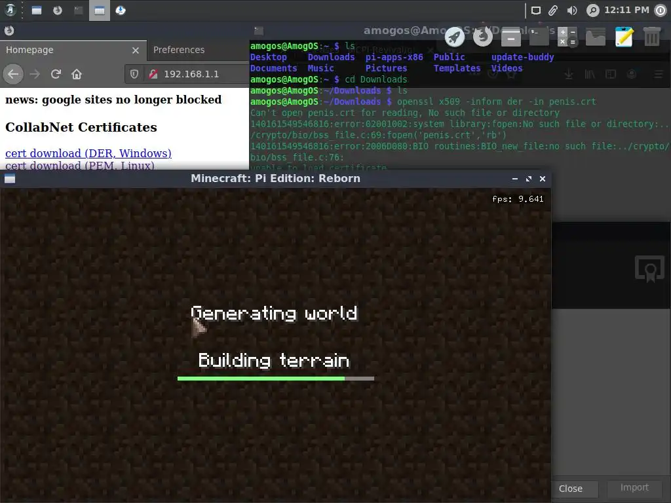This screenshot has width=671, height=503.
Task: Reload the Firefox page
Action: pyautogui.click(x=56, y=74)
